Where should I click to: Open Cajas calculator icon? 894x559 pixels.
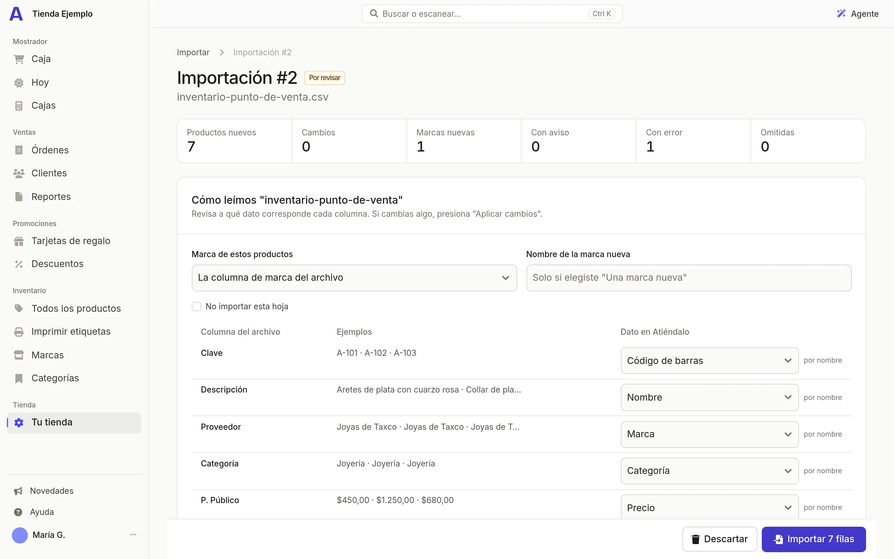point(19,106)
